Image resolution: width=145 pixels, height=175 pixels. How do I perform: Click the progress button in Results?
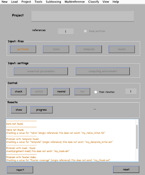41,110
